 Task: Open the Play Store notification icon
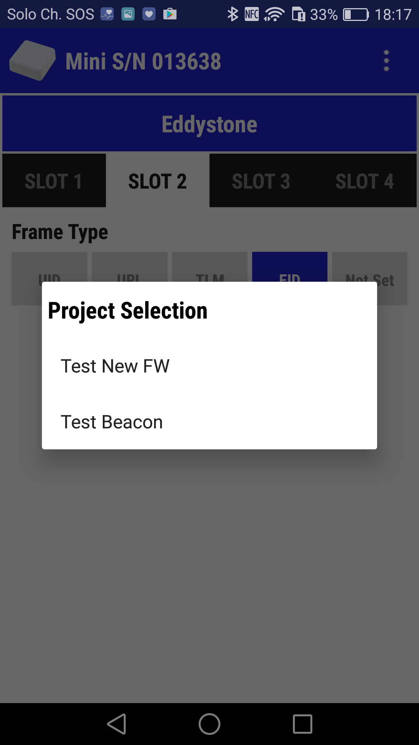pyautogui.click(x=170, y=14)
